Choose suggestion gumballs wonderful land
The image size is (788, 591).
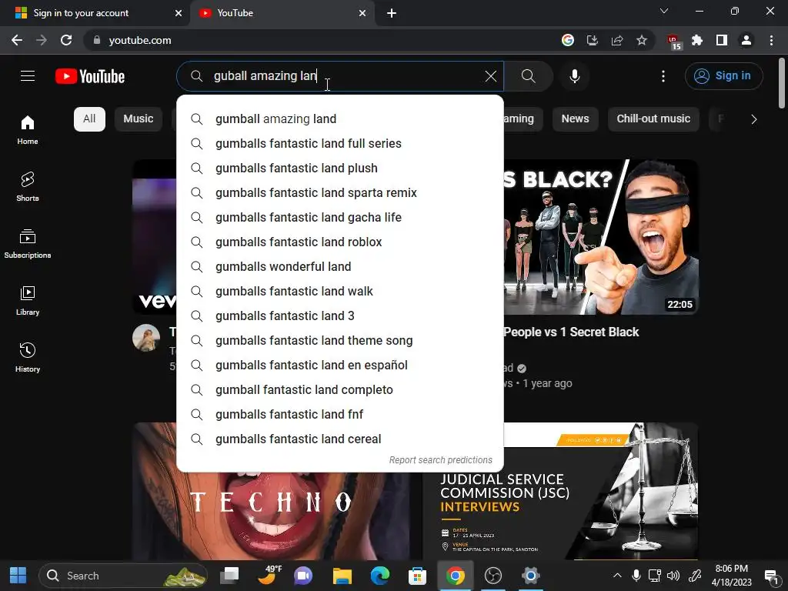pyautogui.click(x=340, y=267)
